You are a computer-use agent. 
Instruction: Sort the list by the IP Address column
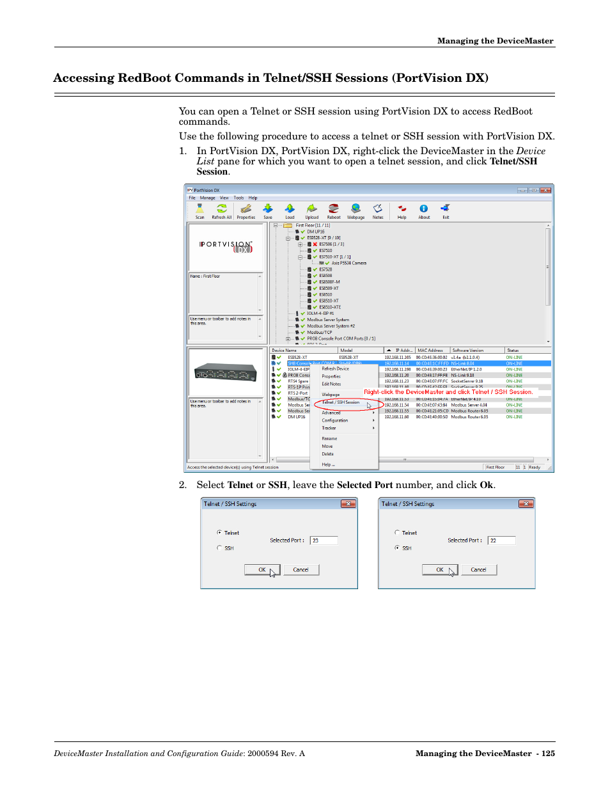399,350
